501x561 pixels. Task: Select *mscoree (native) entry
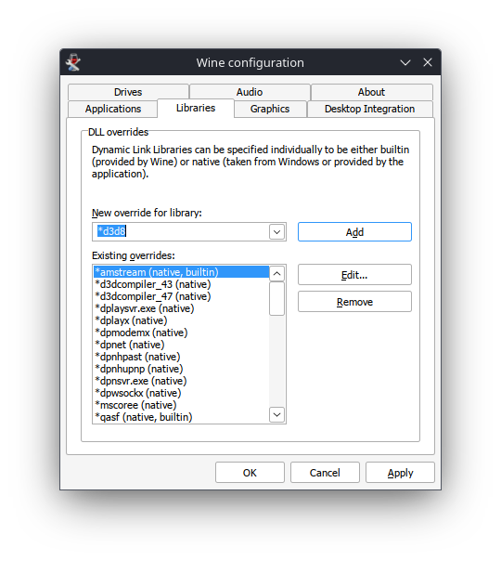coord(181,405)
